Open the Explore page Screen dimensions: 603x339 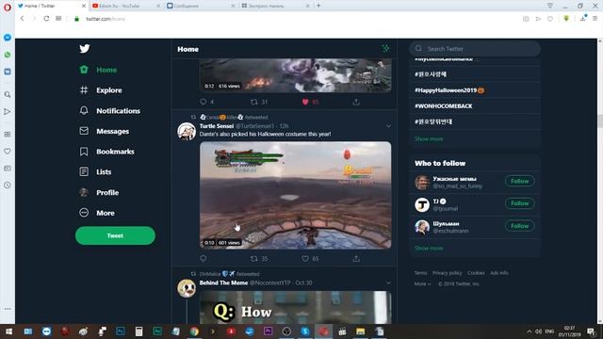coord(101,90)
